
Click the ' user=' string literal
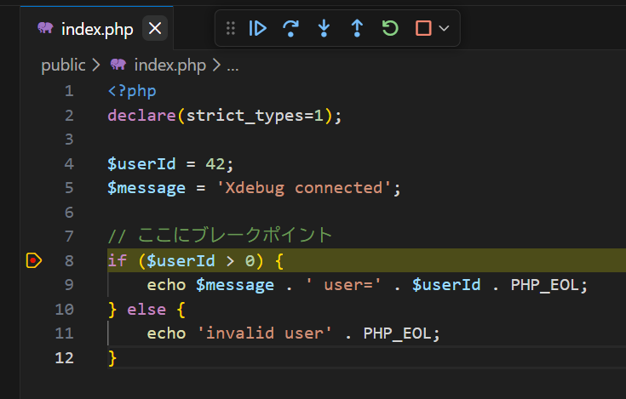click(x=343, y=285)
